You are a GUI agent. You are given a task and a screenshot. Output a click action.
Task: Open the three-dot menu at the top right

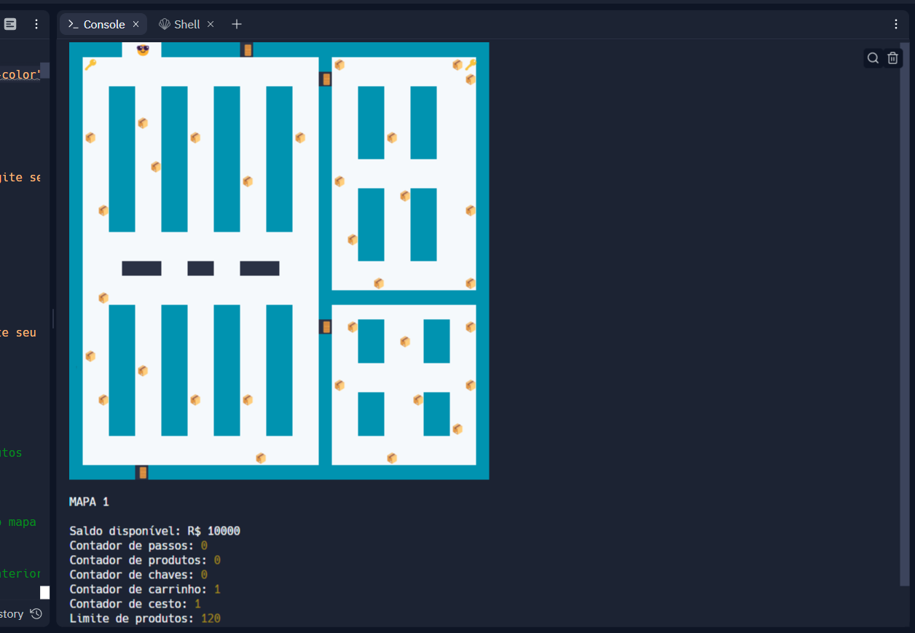(x=896, y=24)
